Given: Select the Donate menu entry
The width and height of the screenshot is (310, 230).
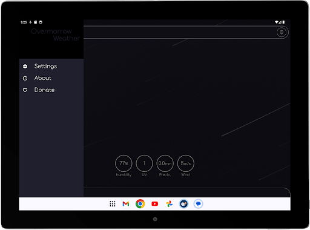Looking at the screenshot, I should coord(51,90).
